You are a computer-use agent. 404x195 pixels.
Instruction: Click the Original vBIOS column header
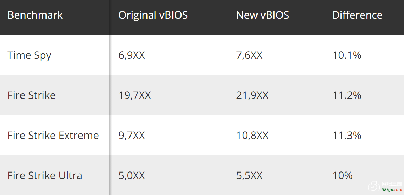(153, 15)
